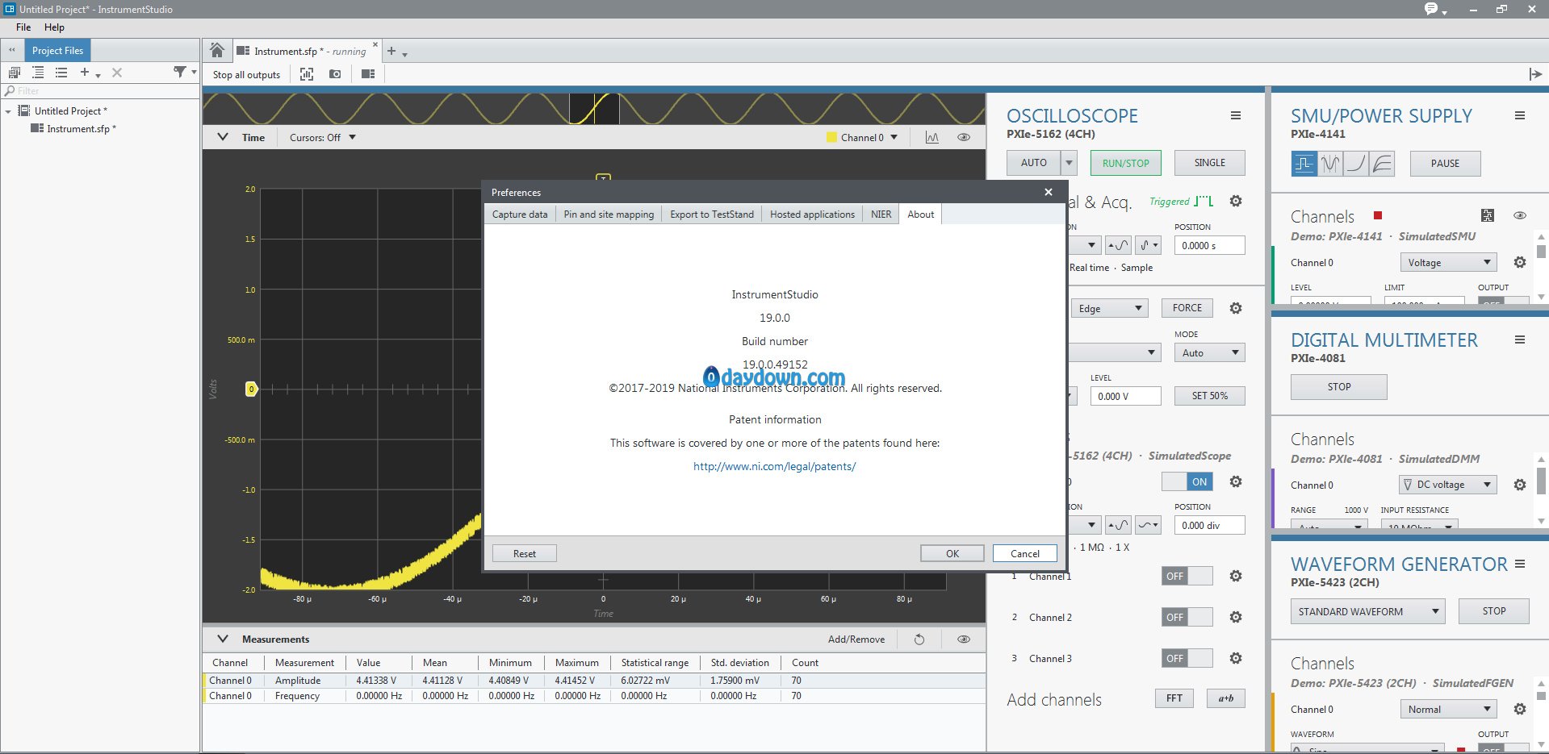This screenshot has width=1549, height=754.
Task: Open SMU Channel 0 settings gear
Action: [x=1520, y=263]
